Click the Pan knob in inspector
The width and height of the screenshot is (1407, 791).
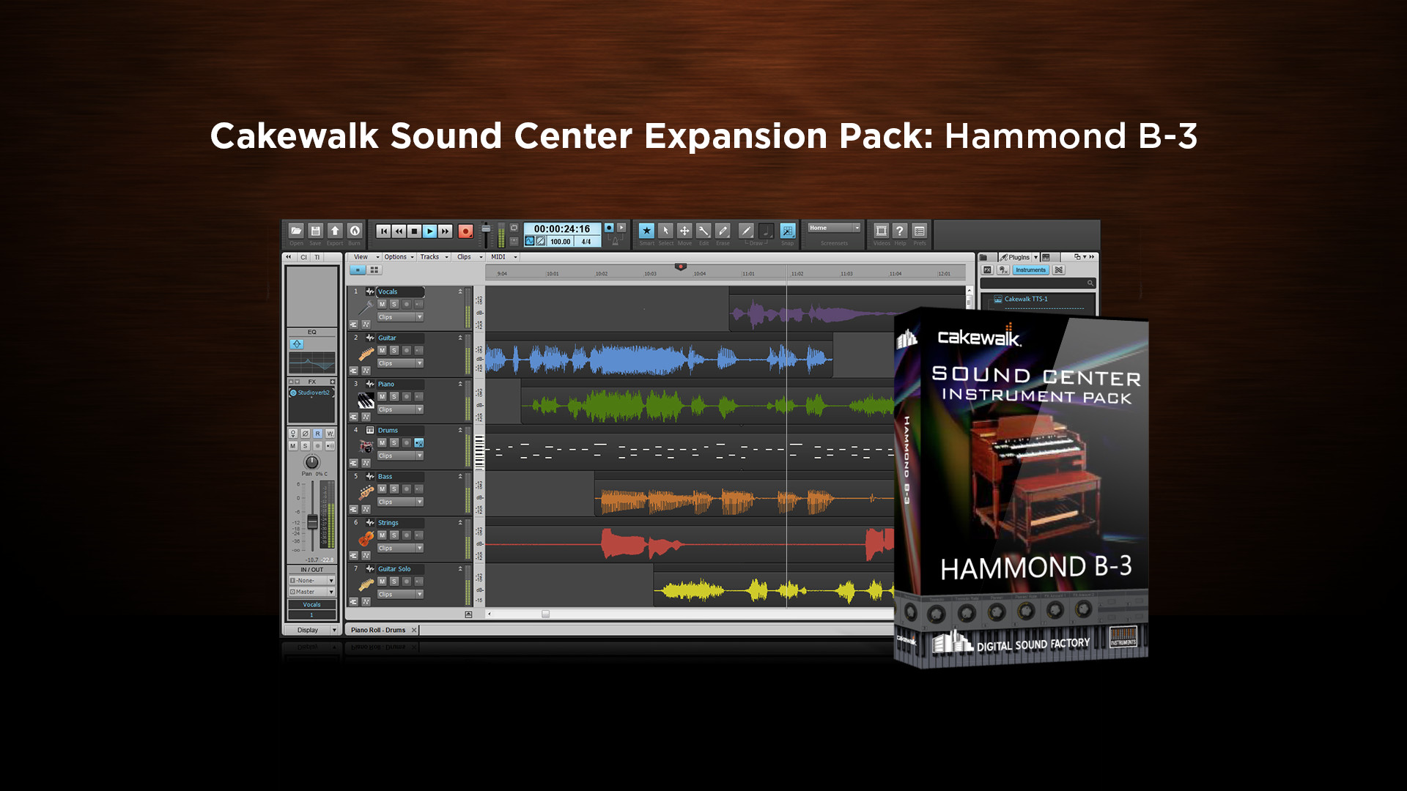312,462
